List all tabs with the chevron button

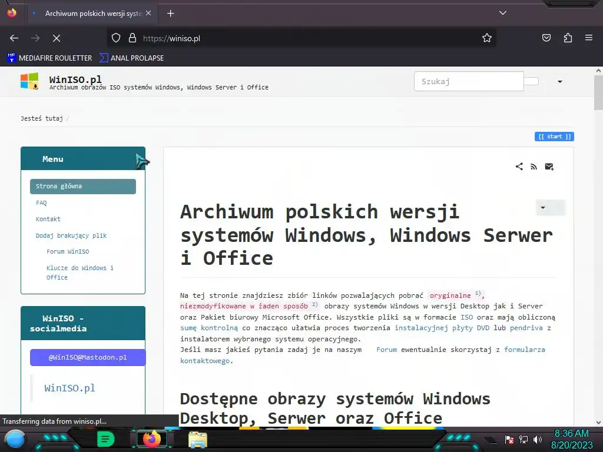503,13
